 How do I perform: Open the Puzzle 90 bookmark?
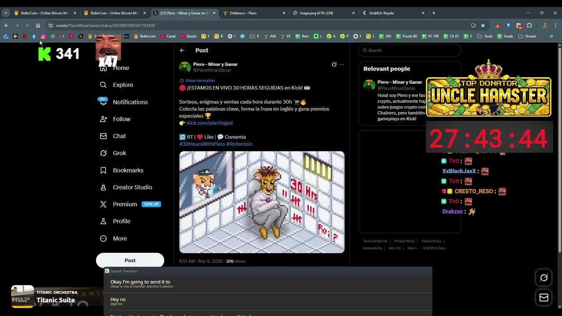(407, 36)
